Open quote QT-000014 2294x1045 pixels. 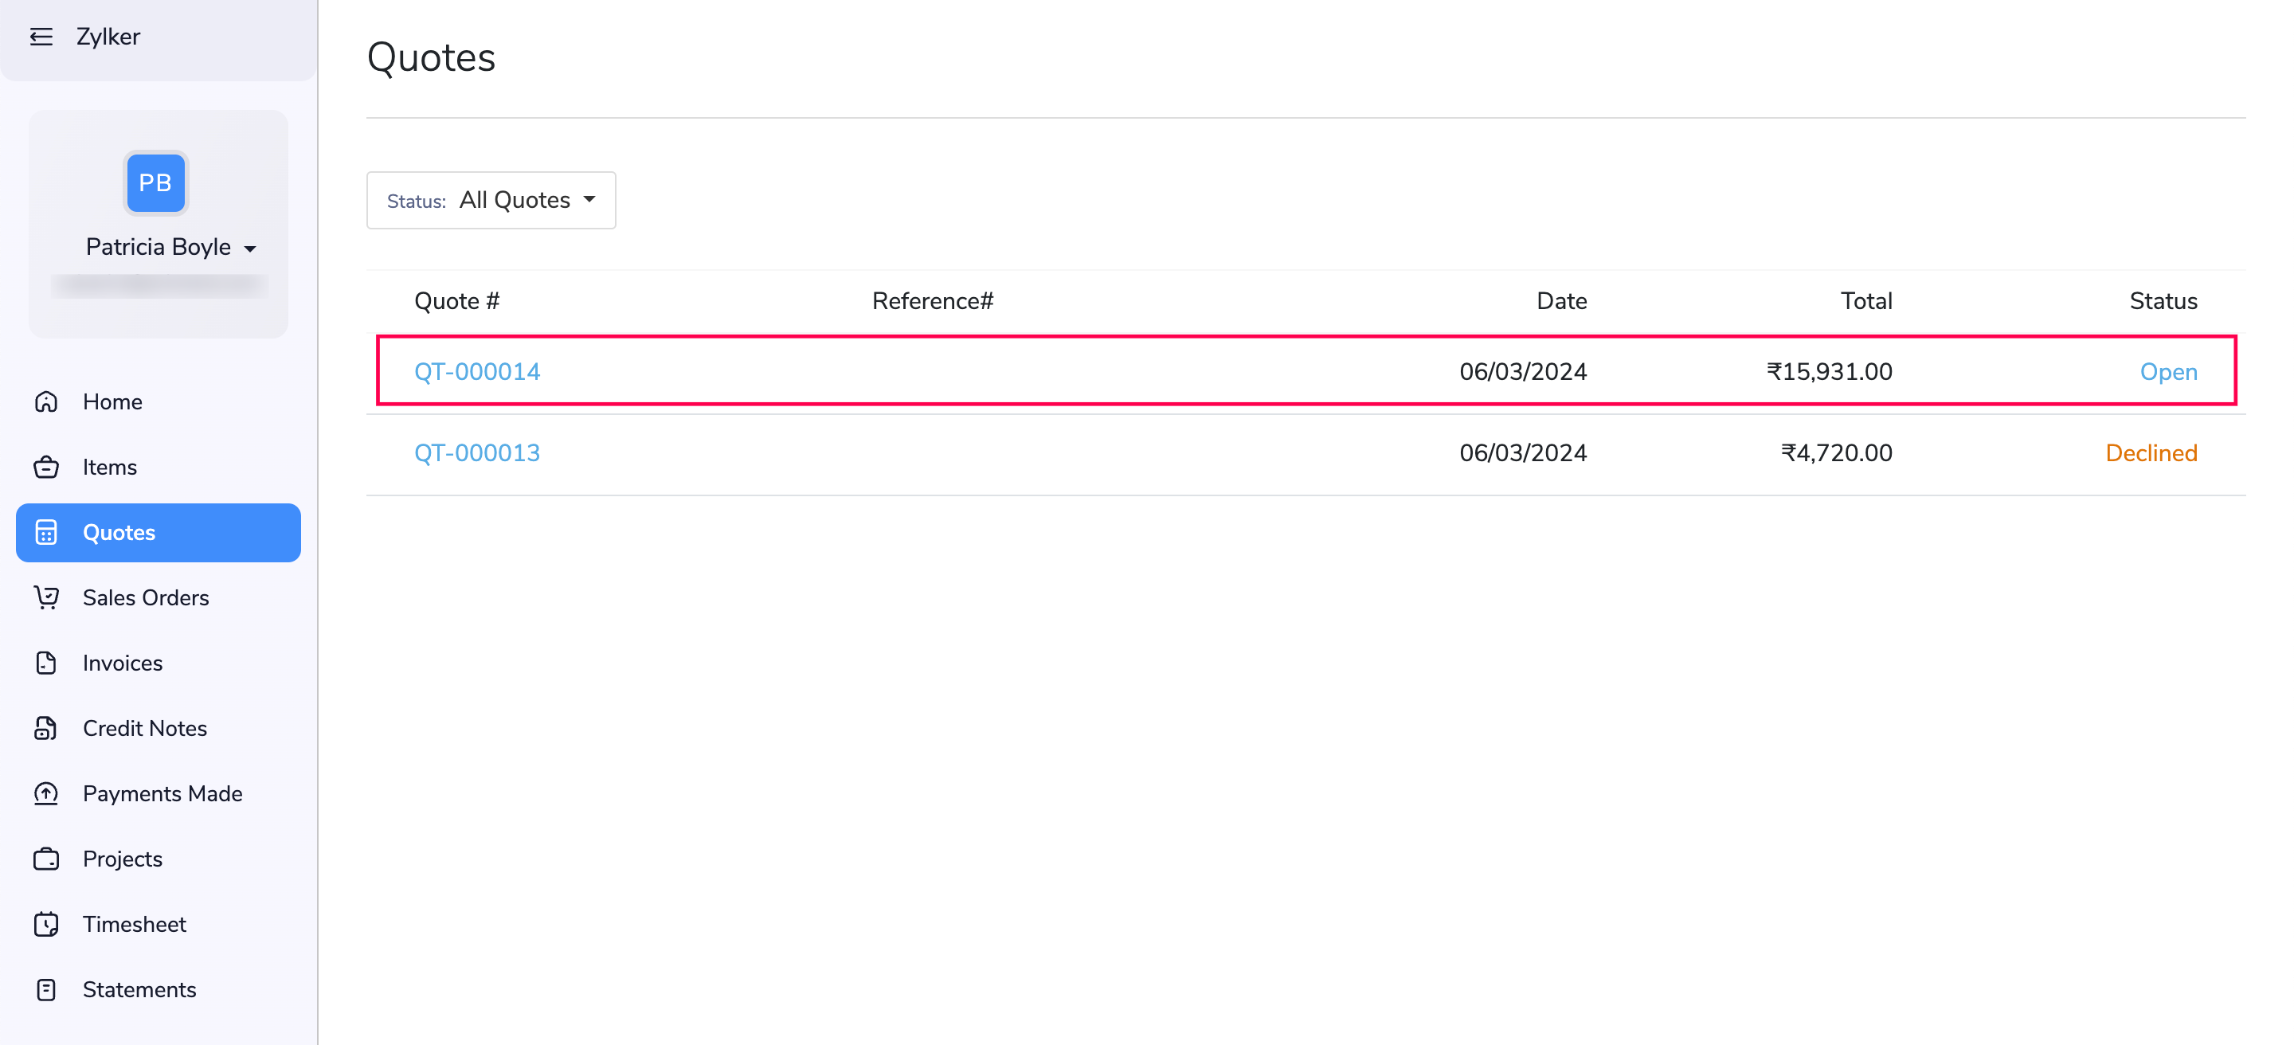point(477,371)
